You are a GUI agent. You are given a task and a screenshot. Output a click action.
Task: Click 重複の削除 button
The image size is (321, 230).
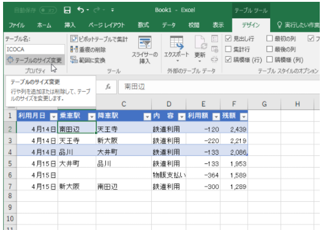click(88, 50)
